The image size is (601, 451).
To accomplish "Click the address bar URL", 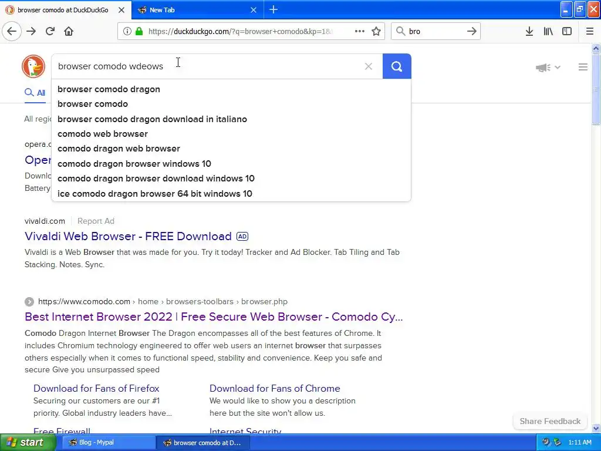I will pyautogui.click(x=240, y=31).
